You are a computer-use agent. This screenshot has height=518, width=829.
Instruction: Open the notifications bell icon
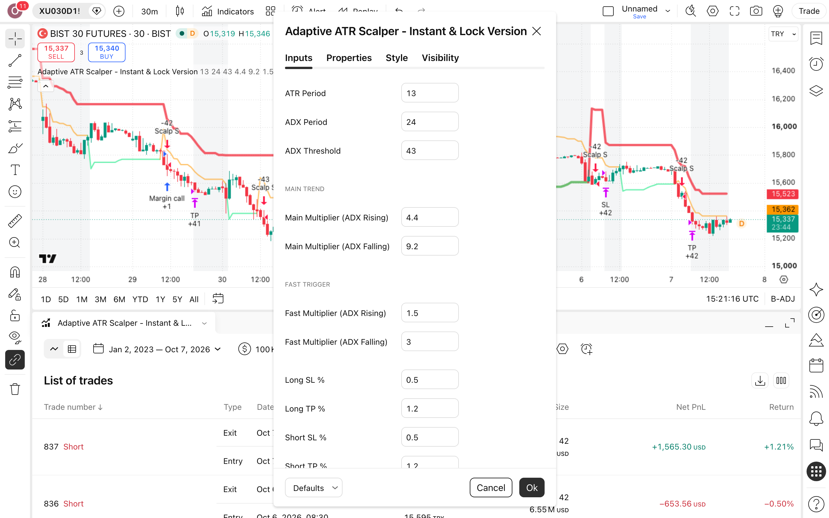click(816, 418)
